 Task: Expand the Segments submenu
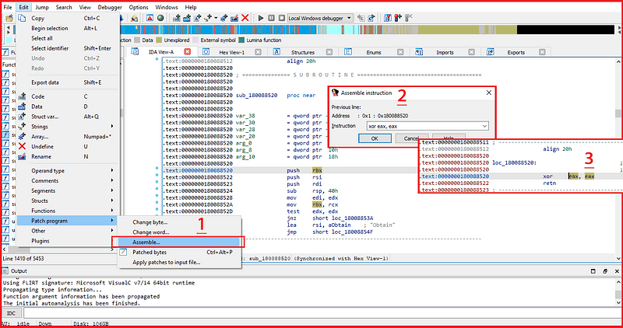click(x=68, y=190)
